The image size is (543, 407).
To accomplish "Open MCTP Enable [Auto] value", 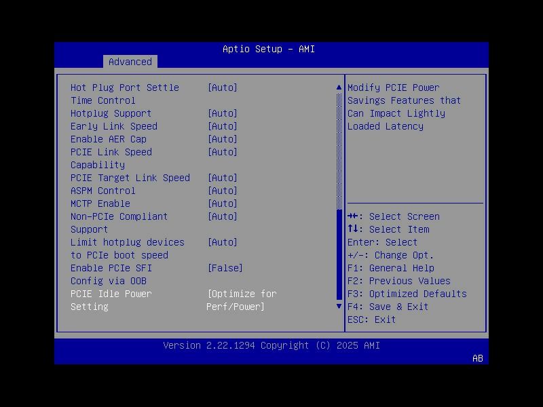I will (223, 203).
